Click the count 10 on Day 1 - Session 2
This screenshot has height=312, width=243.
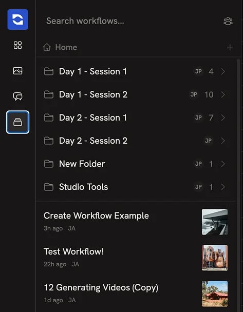(209, 95)
